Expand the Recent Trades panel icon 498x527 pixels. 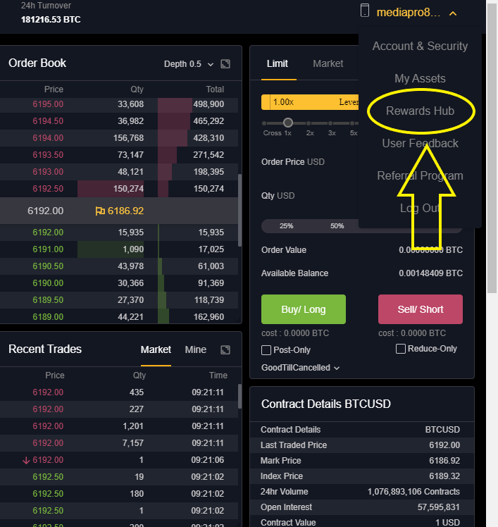tap(225, 349)
